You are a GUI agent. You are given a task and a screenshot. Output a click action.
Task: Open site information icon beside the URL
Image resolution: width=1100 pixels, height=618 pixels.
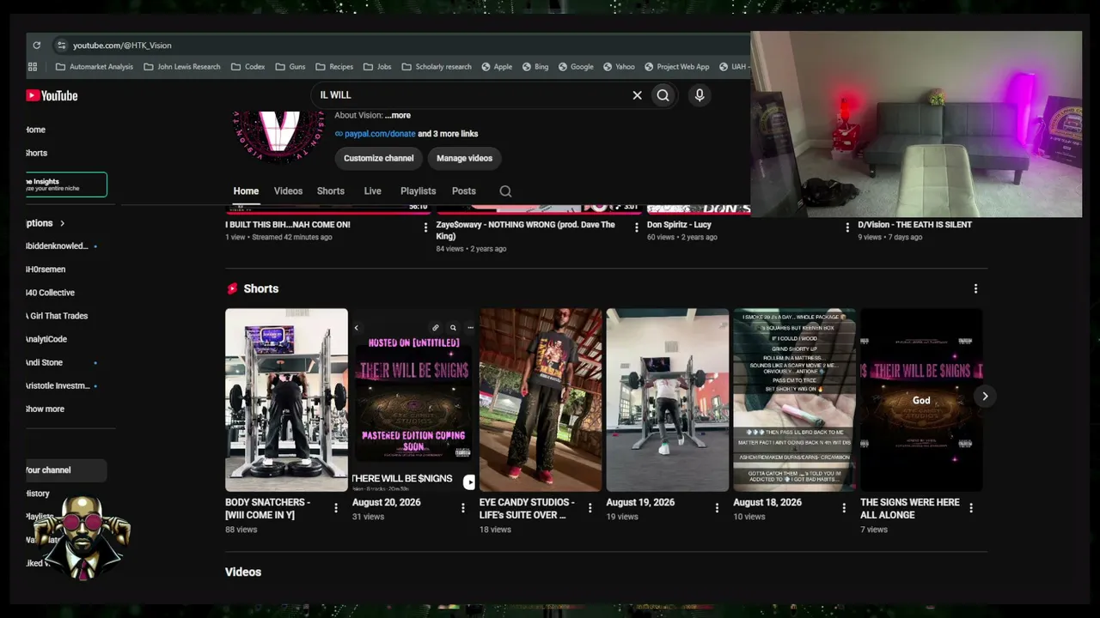coord(61,45)
